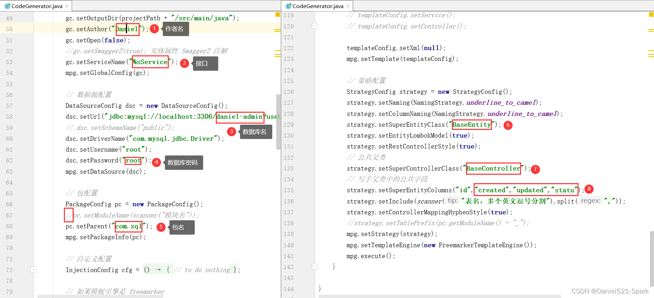
Task: Click the left editor's vertical scrollbar thumb
Action: 279,122
